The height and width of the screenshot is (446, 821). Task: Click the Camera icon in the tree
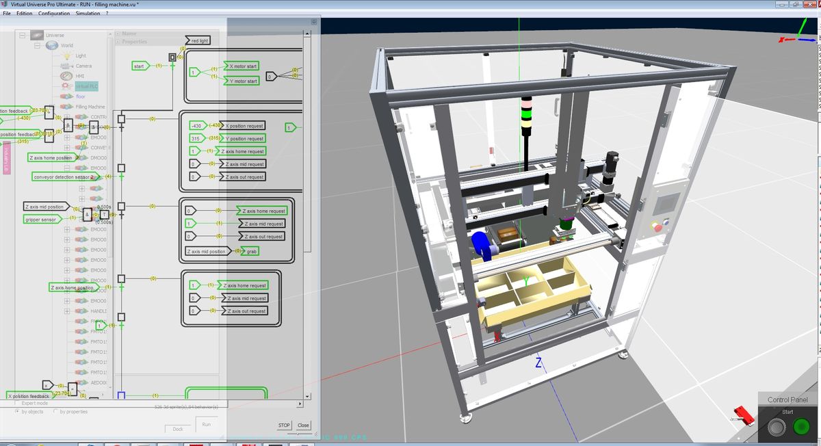tap(66, 66)
